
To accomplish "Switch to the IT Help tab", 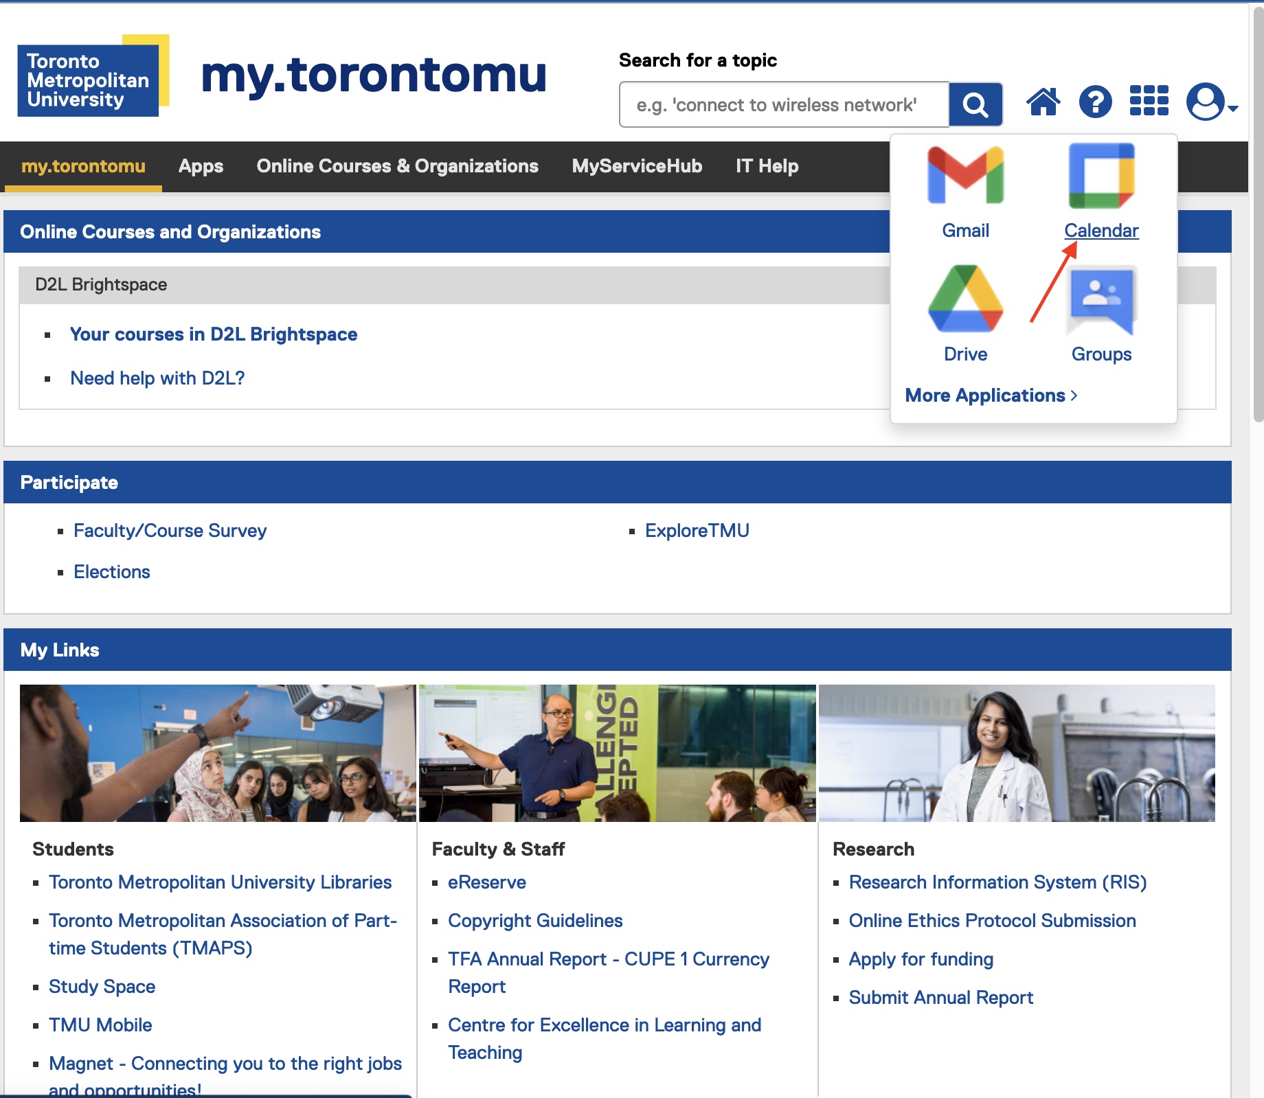I will tap(767, 166).
